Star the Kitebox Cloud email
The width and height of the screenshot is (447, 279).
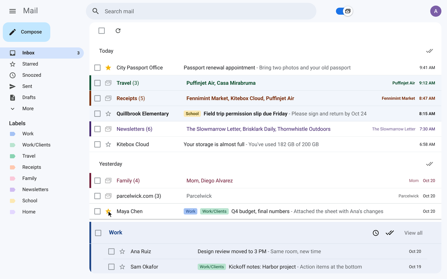tap(108, 144)
